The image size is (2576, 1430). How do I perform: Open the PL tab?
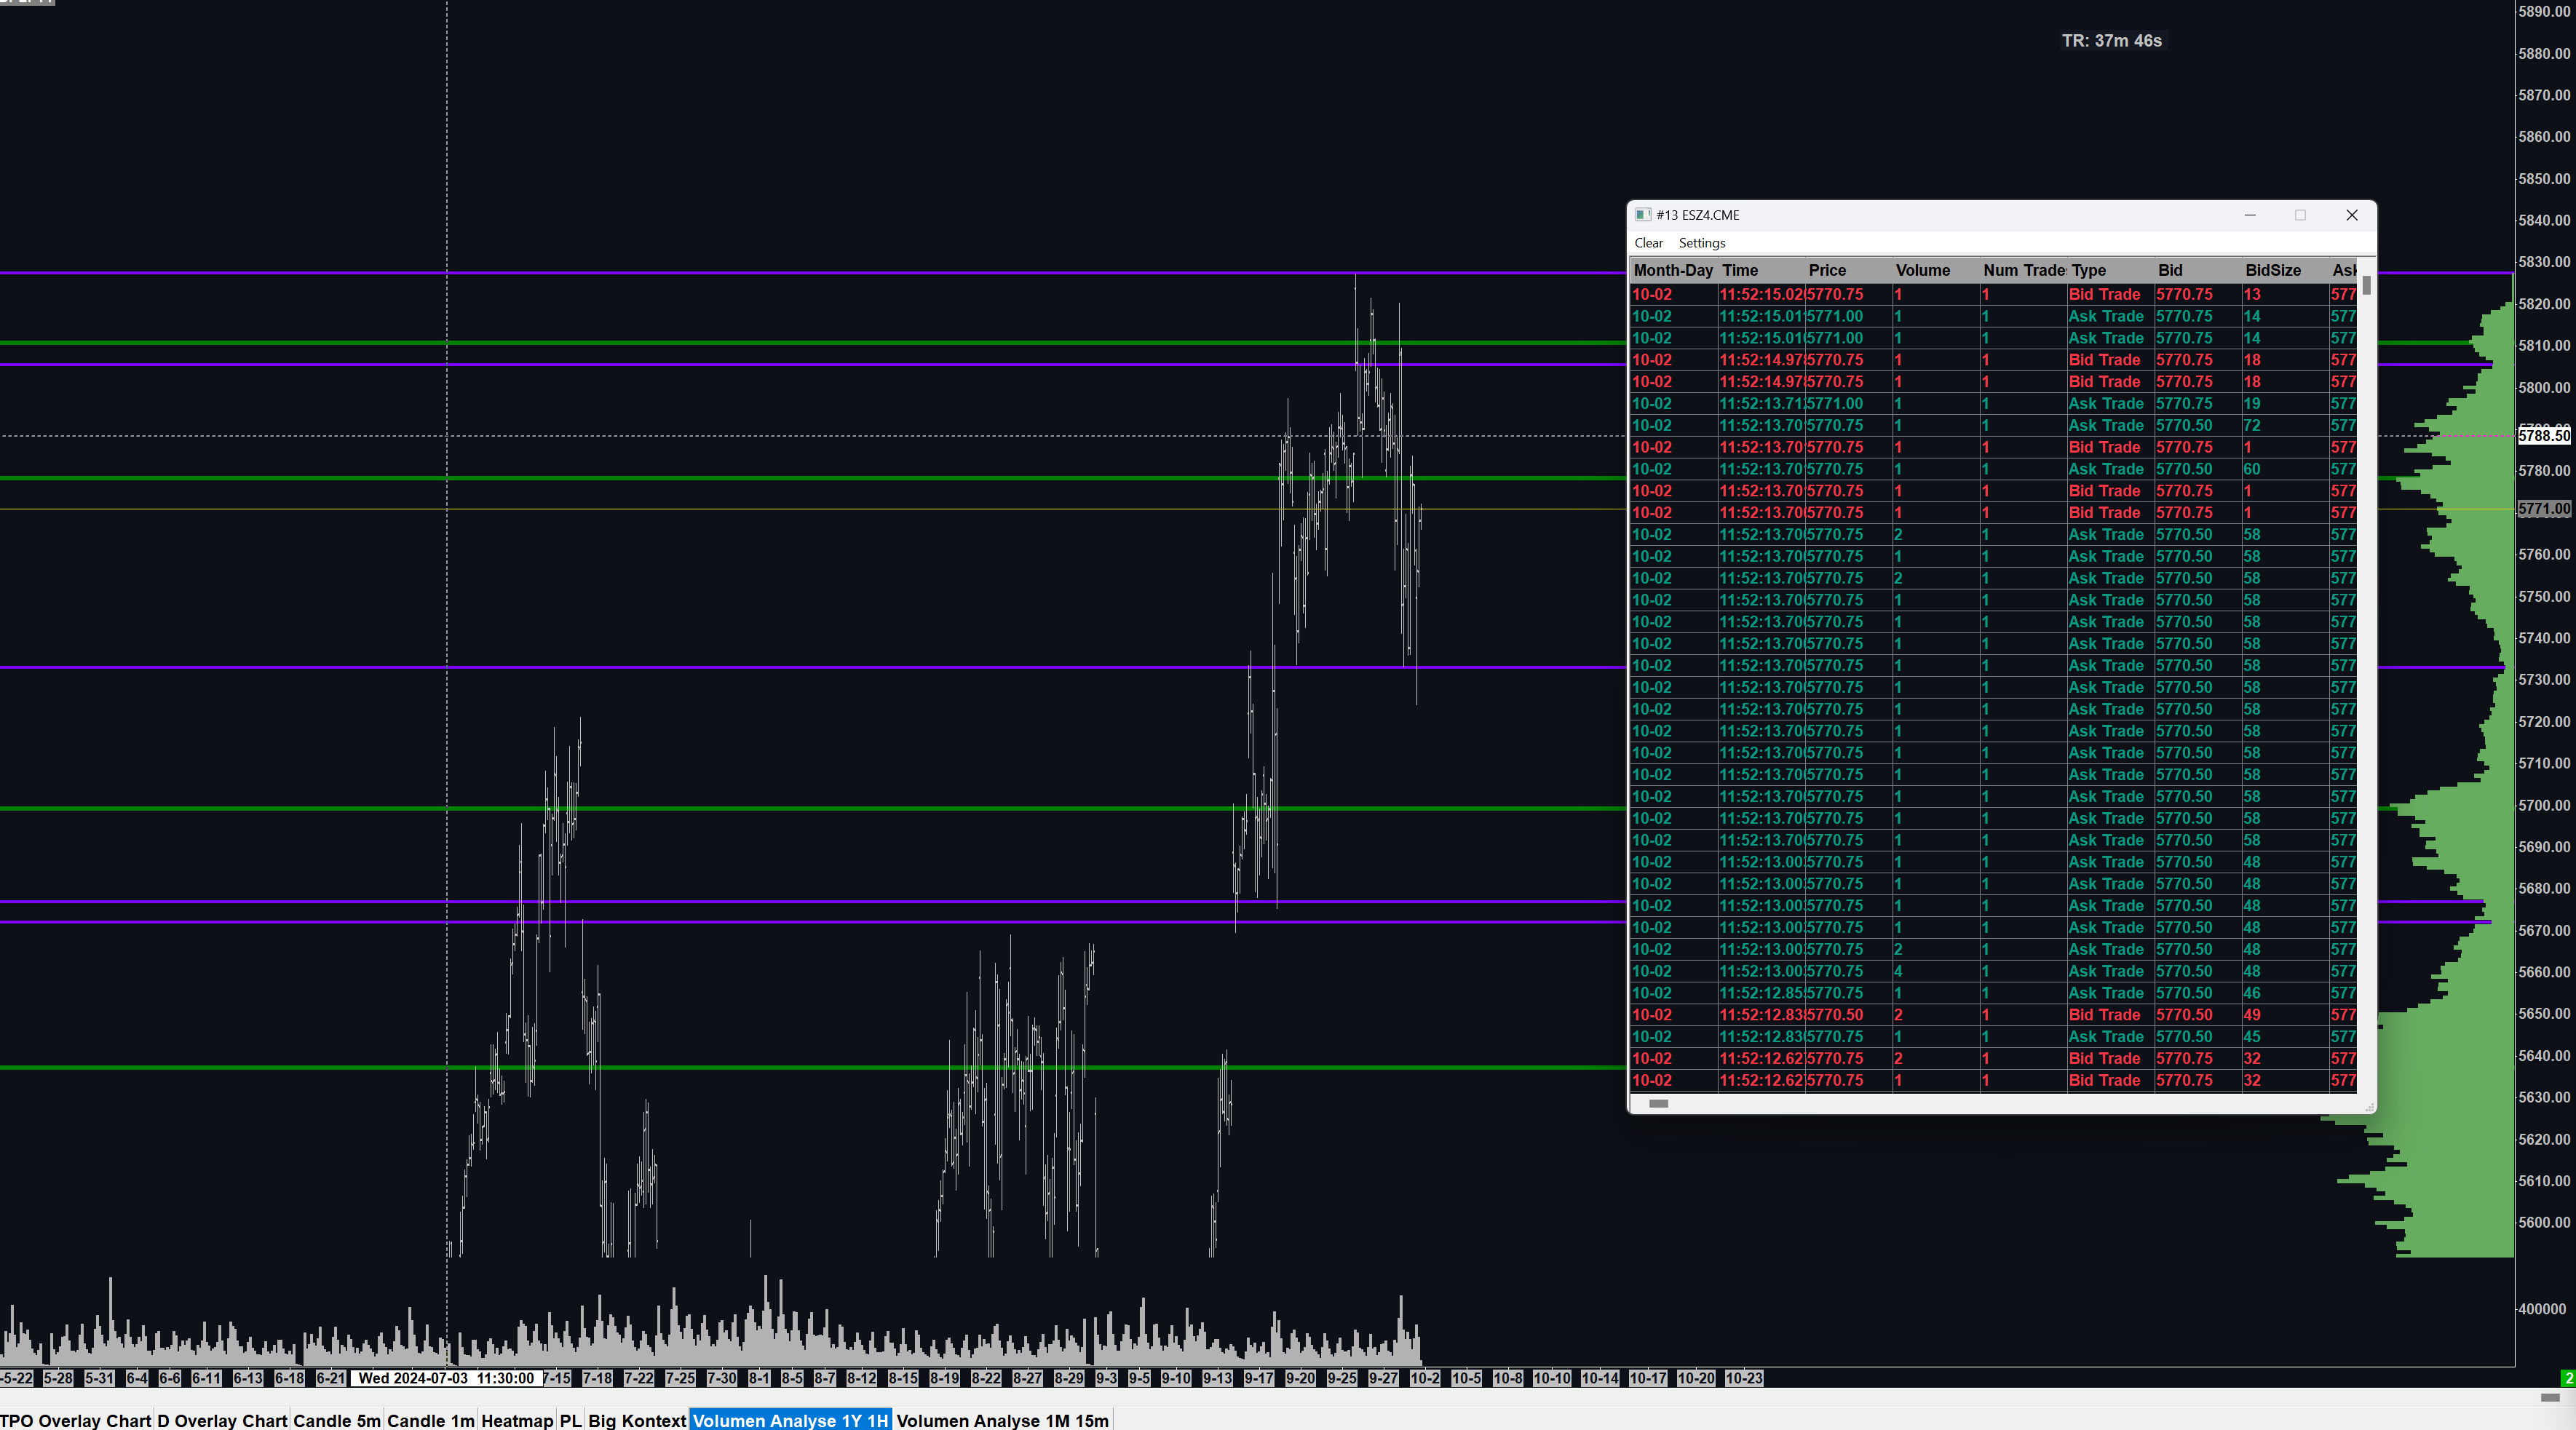pyautogui.click(x=570, y=1420)
